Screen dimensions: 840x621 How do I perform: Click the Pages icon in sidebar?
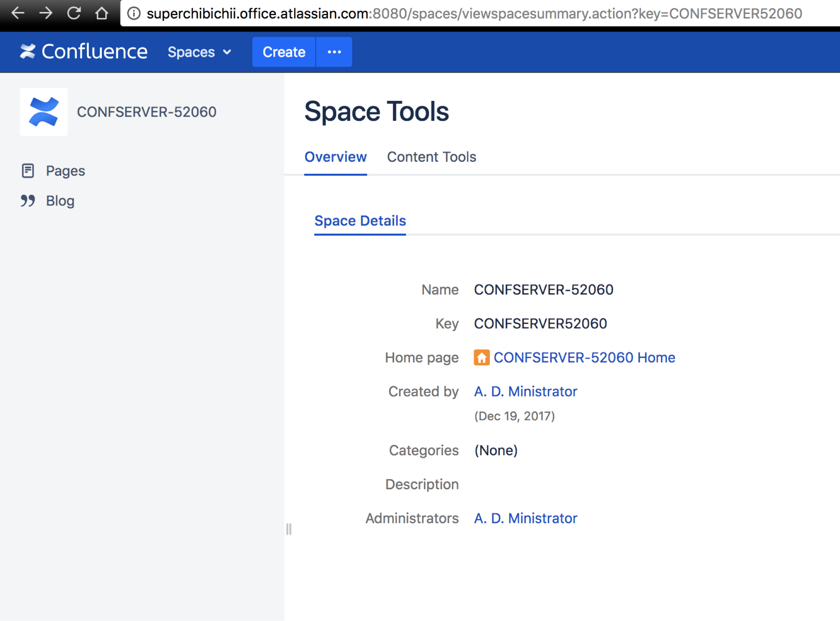click(28, 171)
